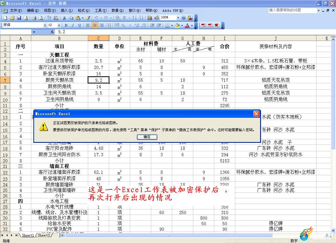
Task: Switch to the Sheet2 tab
Action: pos(44,235)
